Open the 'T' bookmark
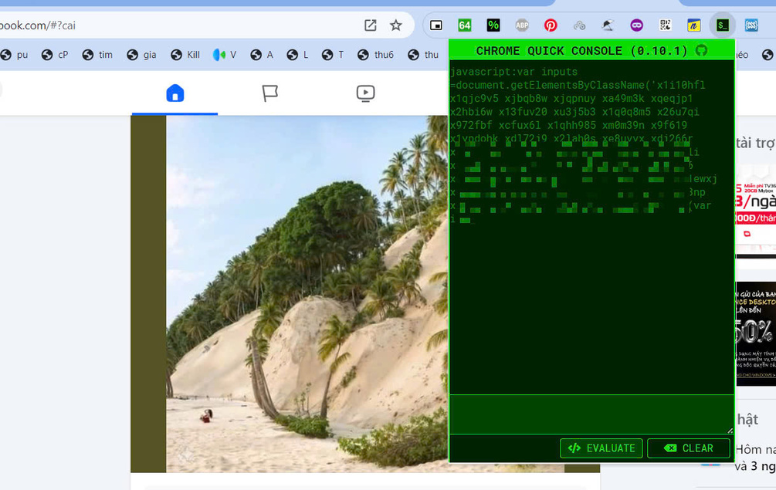Screen dimensions: 776x490 333,55
